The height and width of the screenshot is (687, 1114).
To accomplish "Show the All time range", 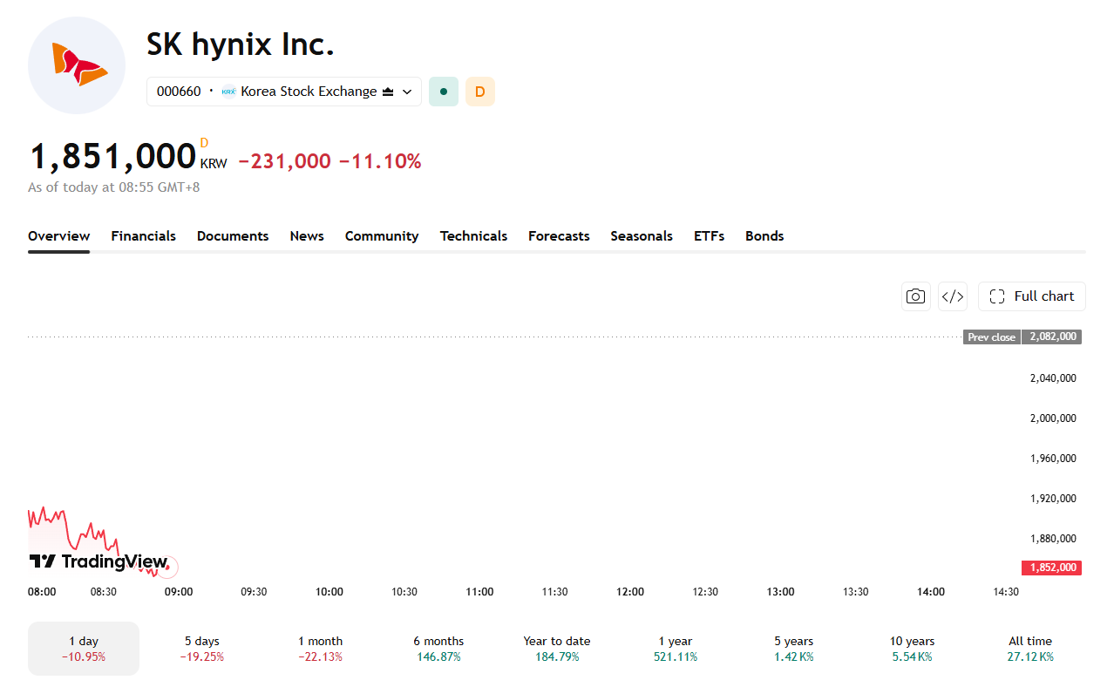I will coord(1030,649).
